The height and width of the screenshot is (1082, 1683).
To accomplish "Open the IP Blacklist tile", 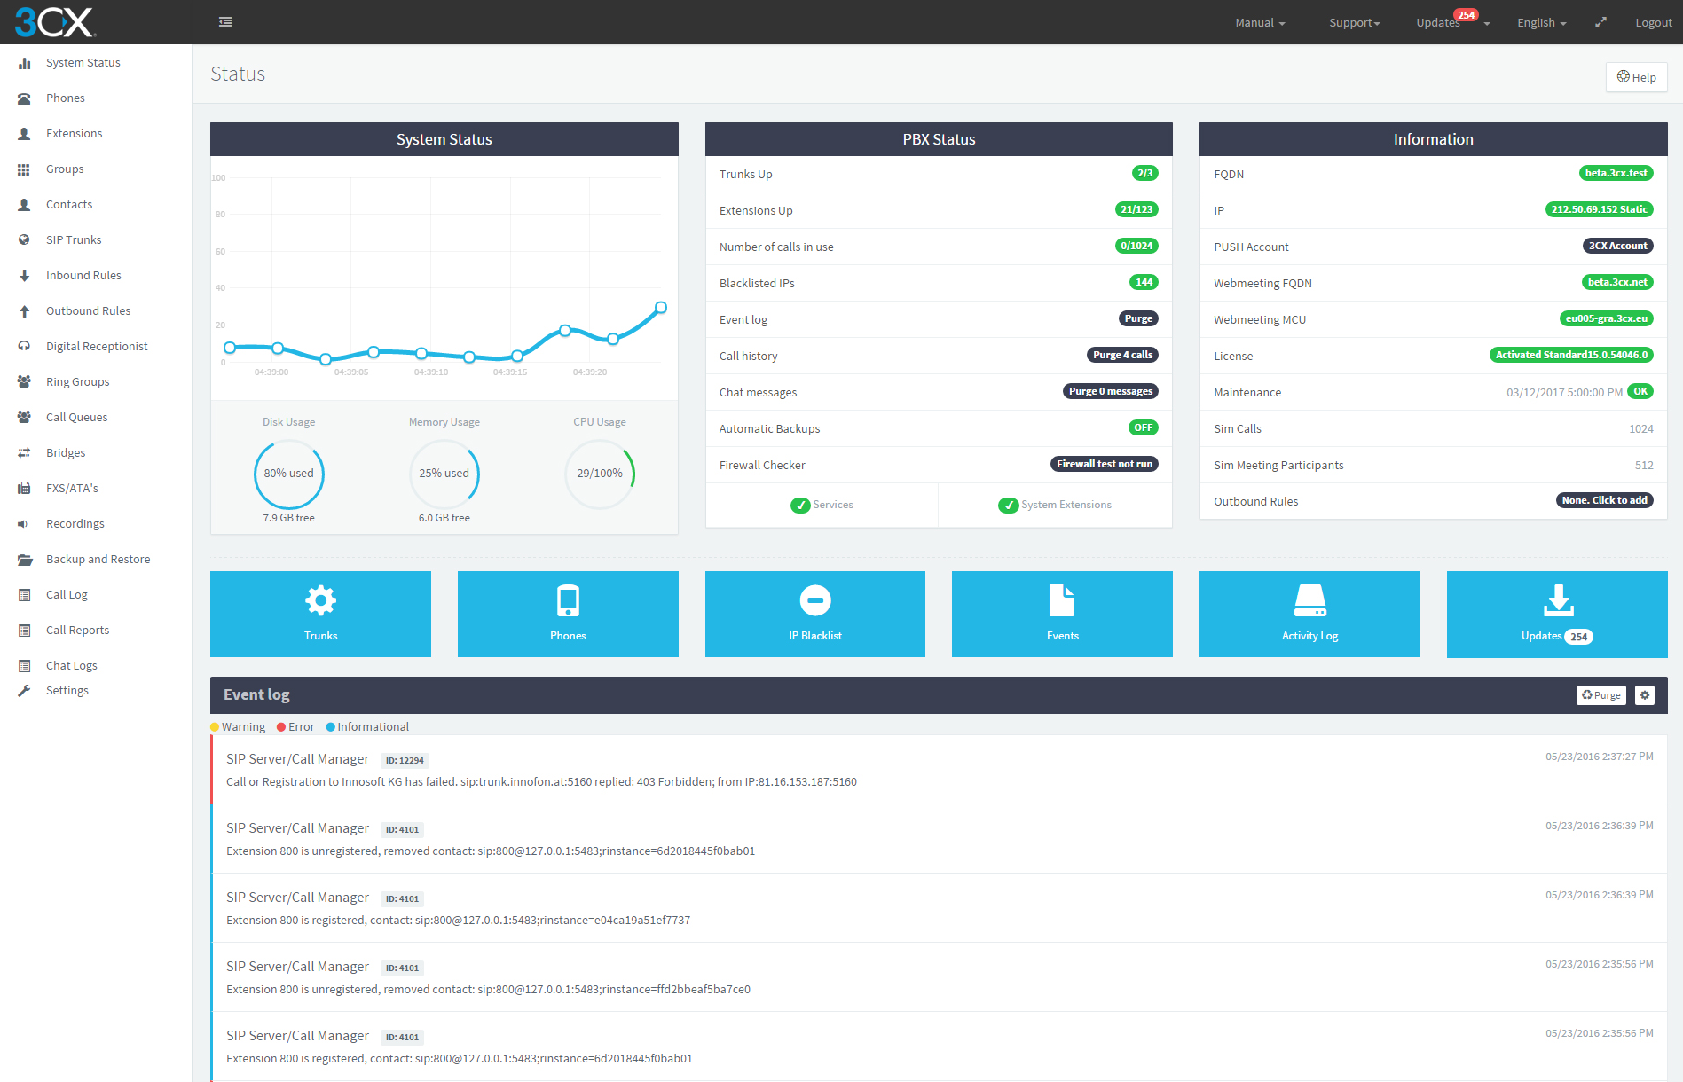I will 814,613.
